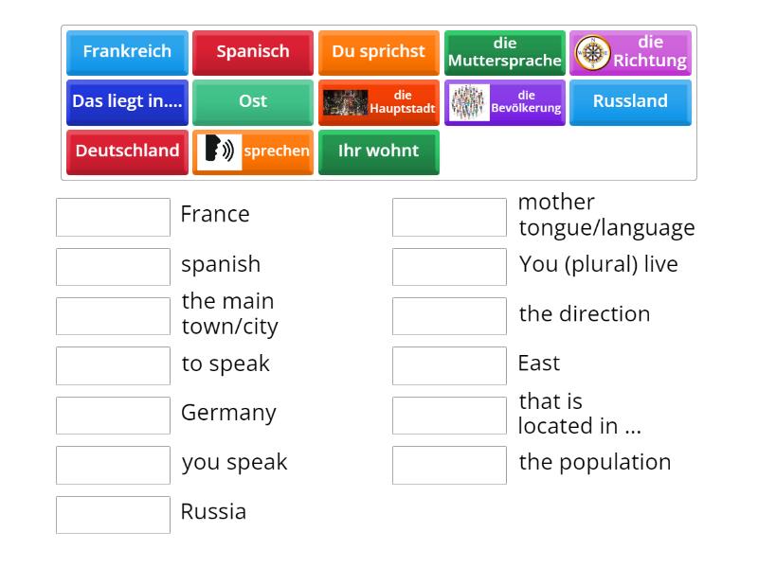Select the Ihr wohnt tile
The height and width of the screenshot is (568, 758).
click(378, 151)
